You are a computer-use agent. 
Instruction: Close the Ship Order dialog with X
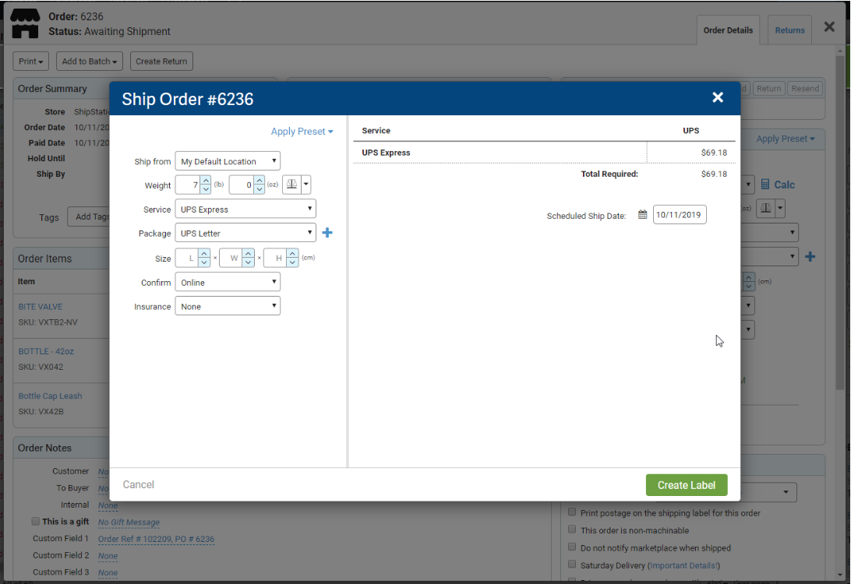(718, 97)
